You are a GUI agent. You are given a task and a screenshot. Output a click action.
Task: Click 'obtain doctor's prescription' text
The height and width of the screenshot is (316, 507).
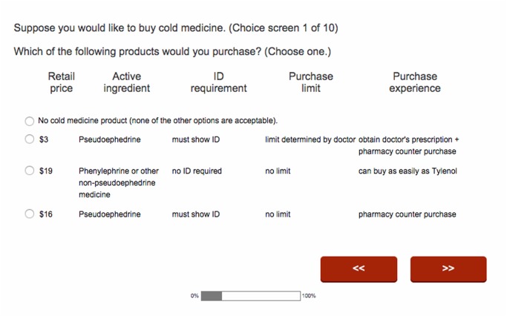pos(405,139)
